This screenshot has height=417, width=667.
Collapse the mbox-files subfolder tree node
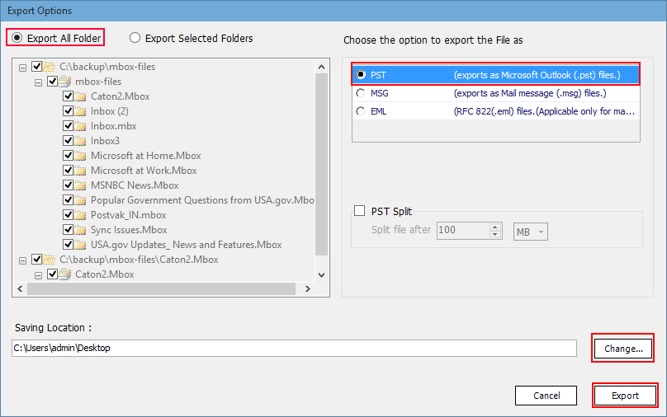(x=38, y=82)
